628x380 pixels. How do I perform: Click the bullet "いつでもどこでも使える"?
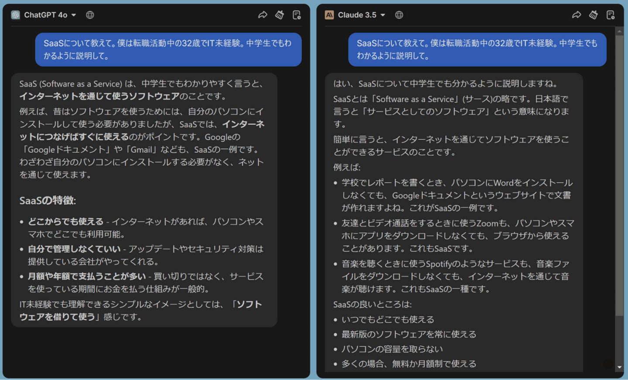[388, 319]
